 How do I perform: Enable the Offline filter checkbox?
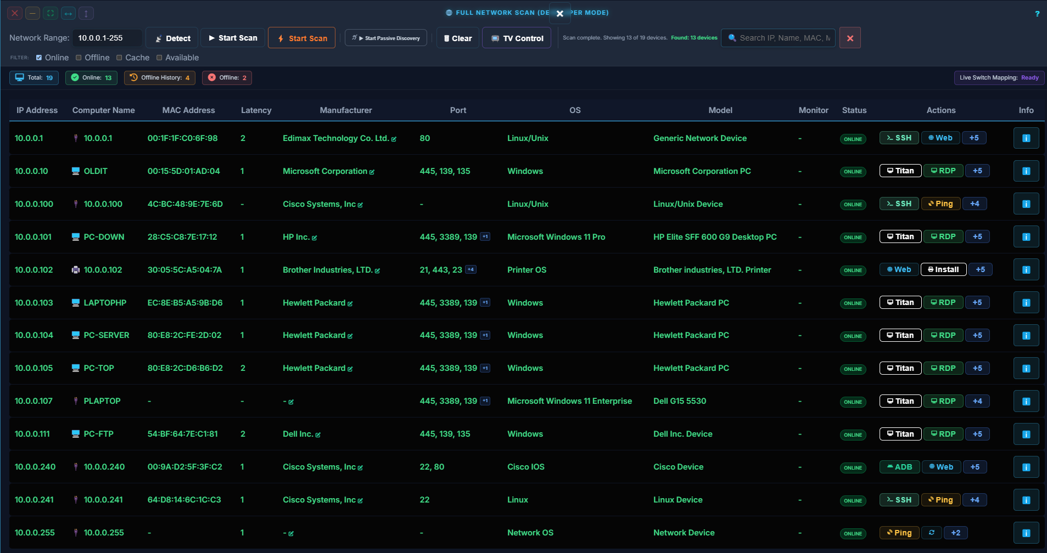tap(79, 58)
